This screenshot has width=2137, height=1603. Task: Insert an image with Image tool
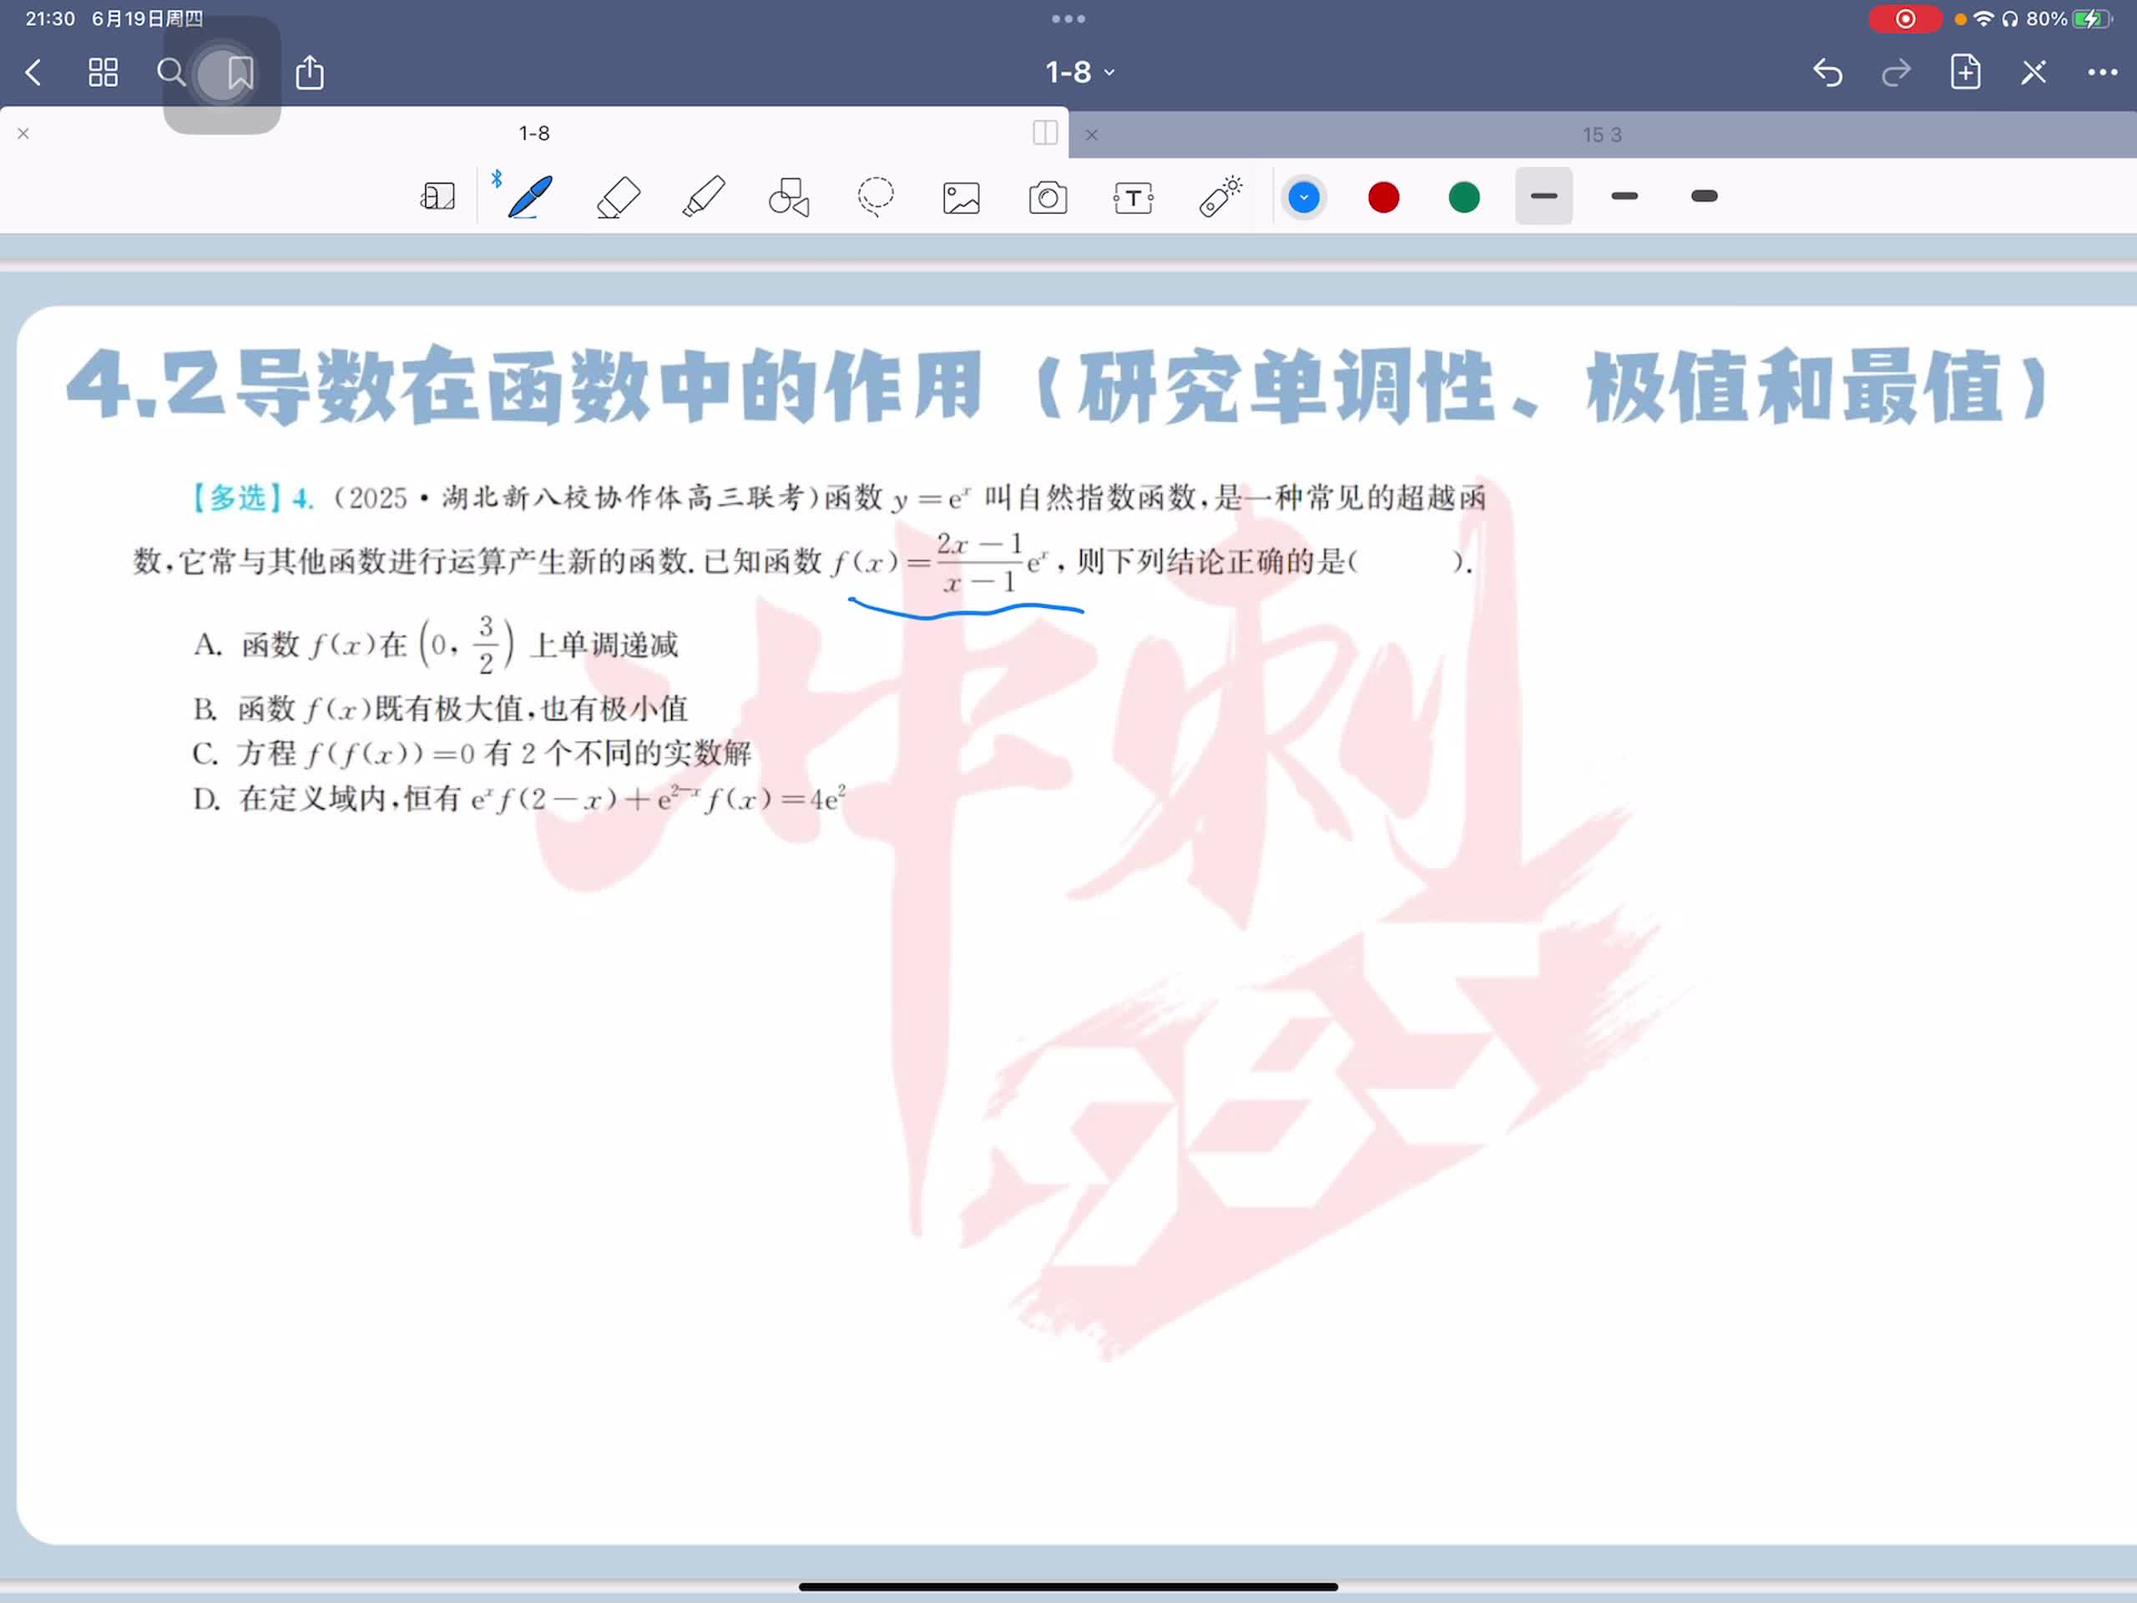click(962, 198)
